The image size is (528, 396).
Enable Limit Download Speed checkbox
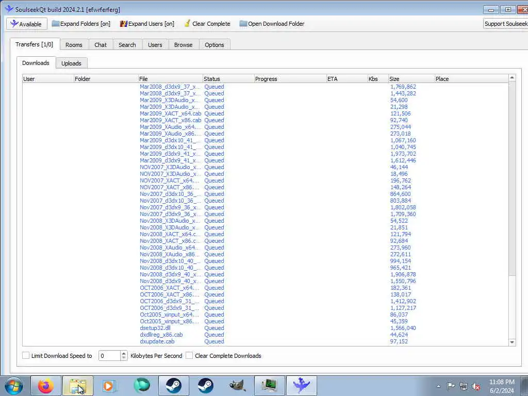click(x=26, y=355)
